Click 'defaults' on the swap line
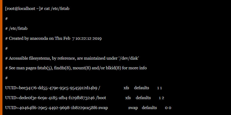Image resolution: width=231 pixels, height=115 pixels. tap(149, 108)
